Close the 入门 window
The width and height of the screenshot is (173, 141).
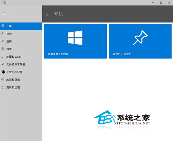[x=169, y=3]
